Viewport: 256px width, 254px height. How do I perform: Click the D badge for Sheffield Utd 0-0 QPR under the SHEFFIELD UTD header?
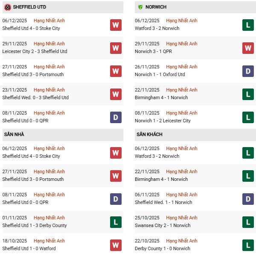pos(116,117)
